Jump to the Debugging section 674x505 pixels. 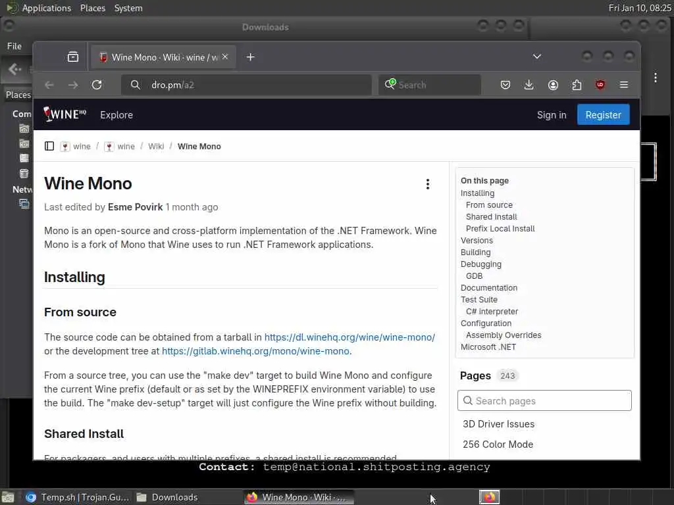click(481, 264)
